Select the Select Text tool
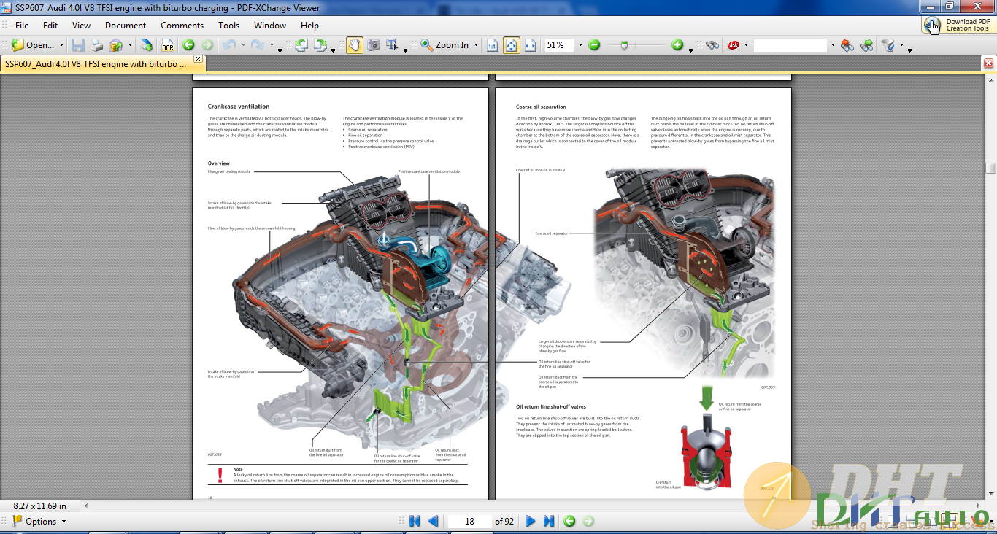997x534 pixels. [393, 45]
